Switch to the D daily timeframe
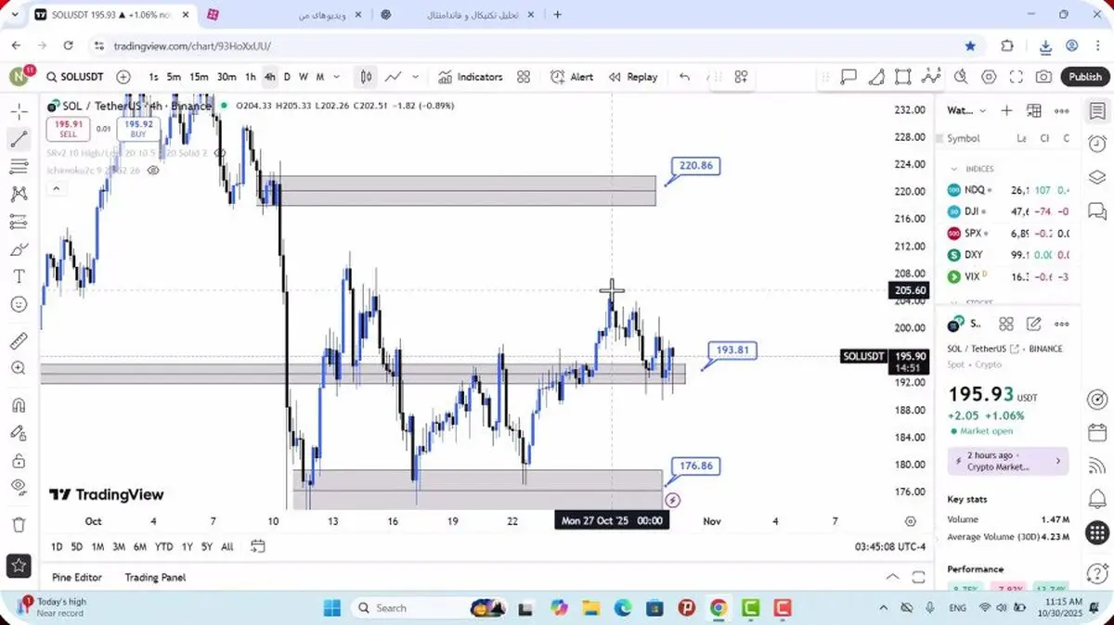1114x625 pixels. point(287,77)
